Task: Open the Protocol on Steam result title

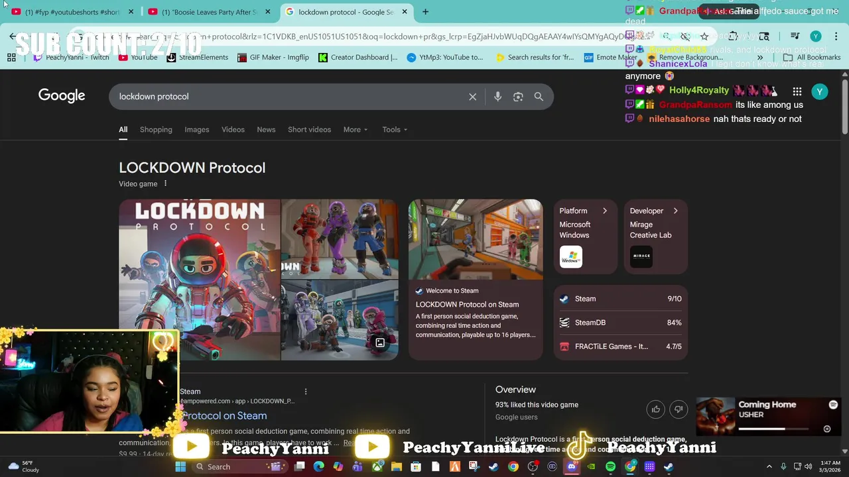Action: click(x=224, y=415)
